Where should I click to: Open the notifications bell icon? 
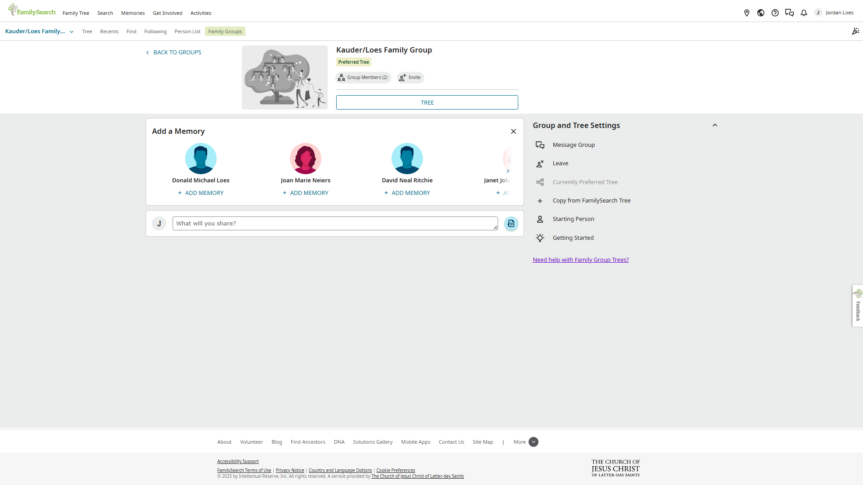point(804,13)
